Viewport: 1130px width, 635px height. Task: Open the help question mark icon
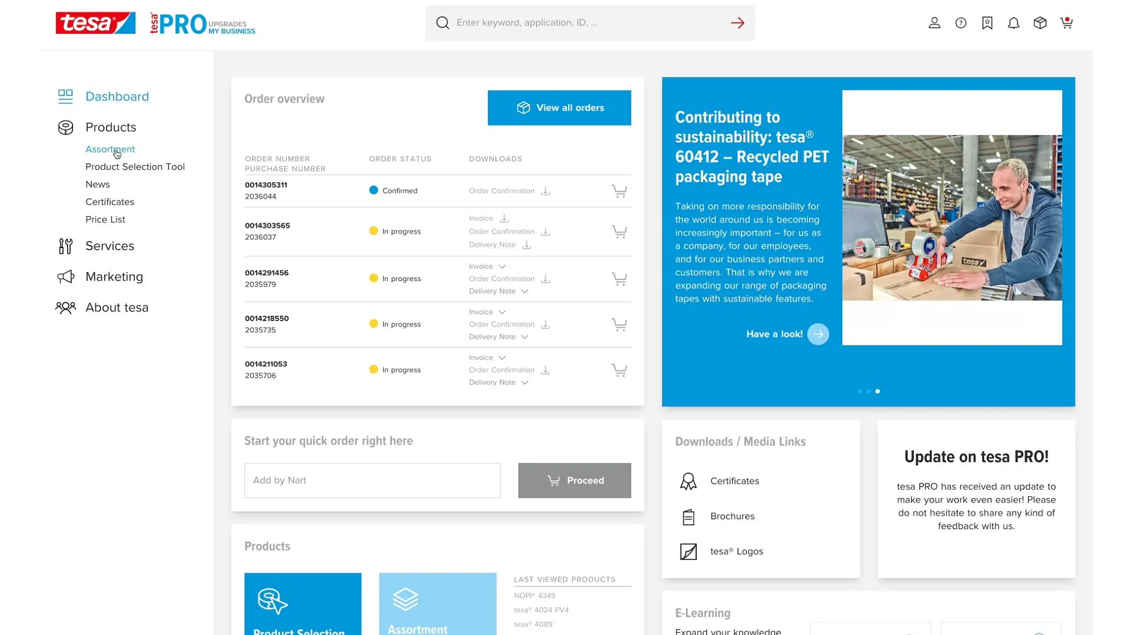coord(961,23)
